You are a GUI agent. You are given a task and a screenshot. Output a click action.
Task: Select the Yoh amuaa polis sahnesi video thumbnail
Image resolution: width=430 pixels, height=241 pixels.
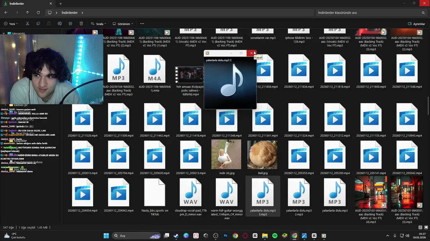[x=189, y=75]
